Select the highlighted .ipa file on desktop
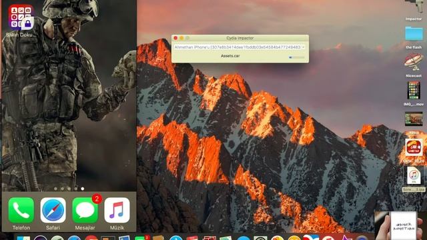 point(414,176)
